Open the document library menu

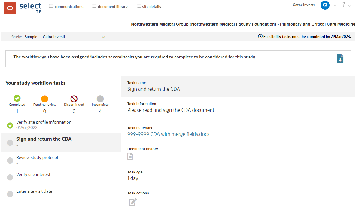112,6
